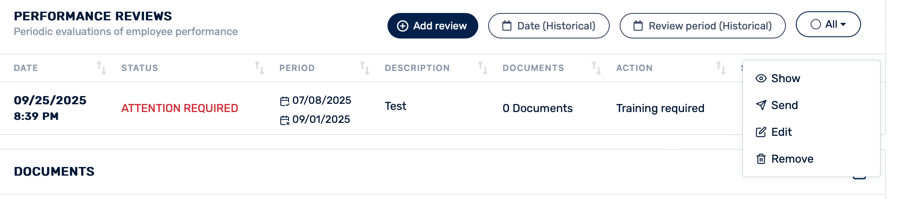This screenshot has width=900, height=199.
Task: Click the period start date calendar icon
Action: click(285, 101)
